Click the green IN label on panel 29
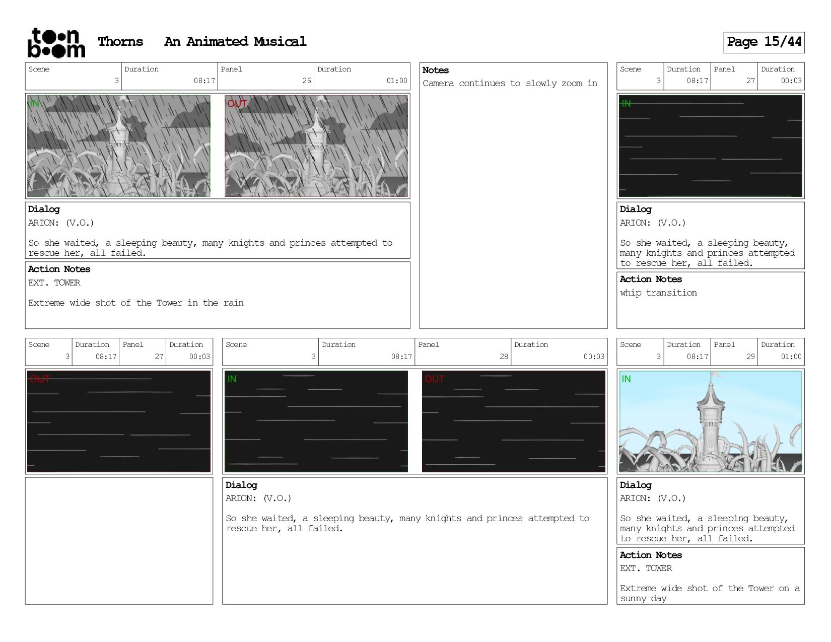 (x=626, y=379)
